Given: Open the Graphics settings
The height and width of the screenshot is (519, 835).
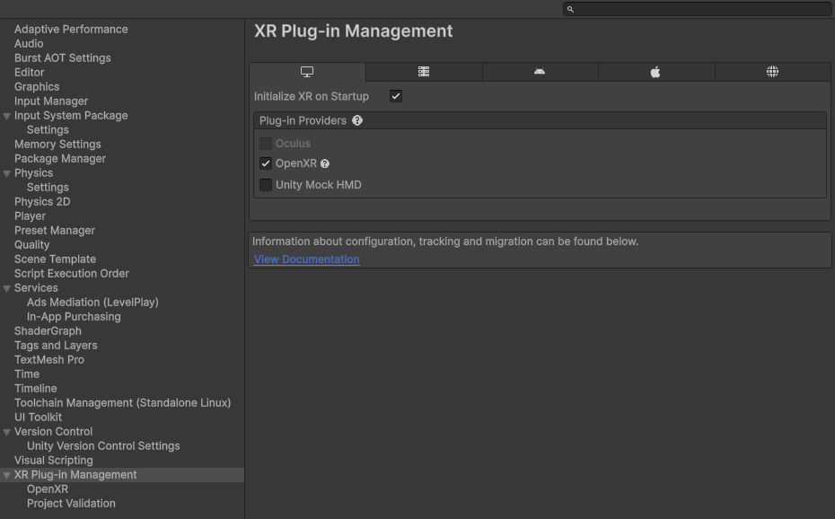Looking at the screenshot, I should pos(37,87).
